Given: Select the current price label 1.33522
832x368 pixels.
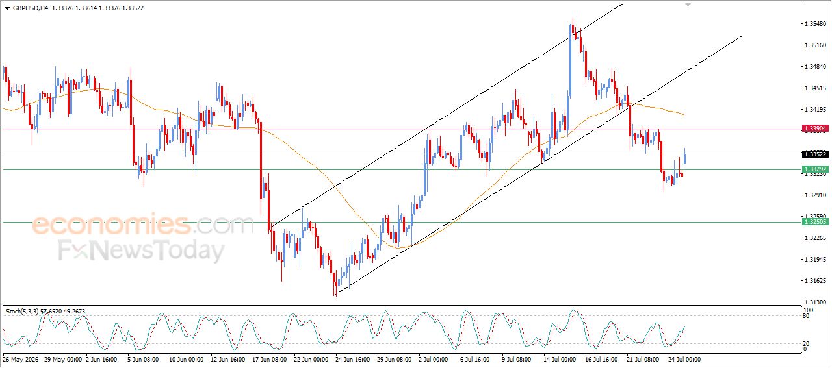Looking at the screenshot, I should point(815,154).
